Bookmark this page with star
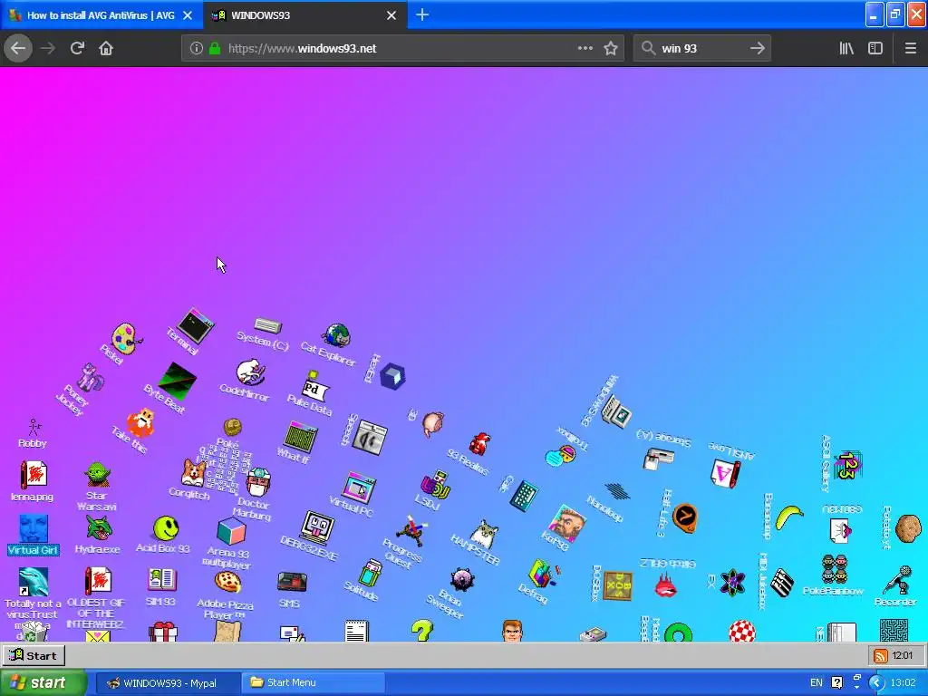 coord(611,49)
